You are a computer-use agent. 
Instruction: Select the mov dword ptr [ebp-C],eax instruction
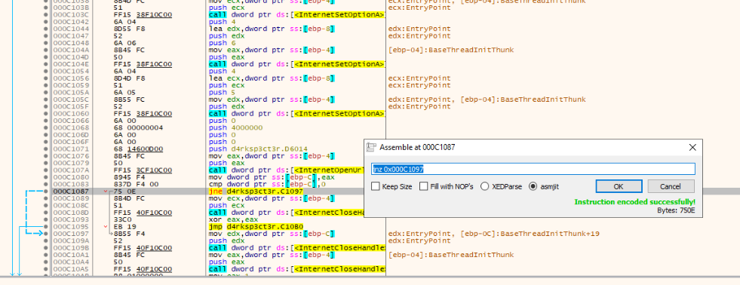272,177
